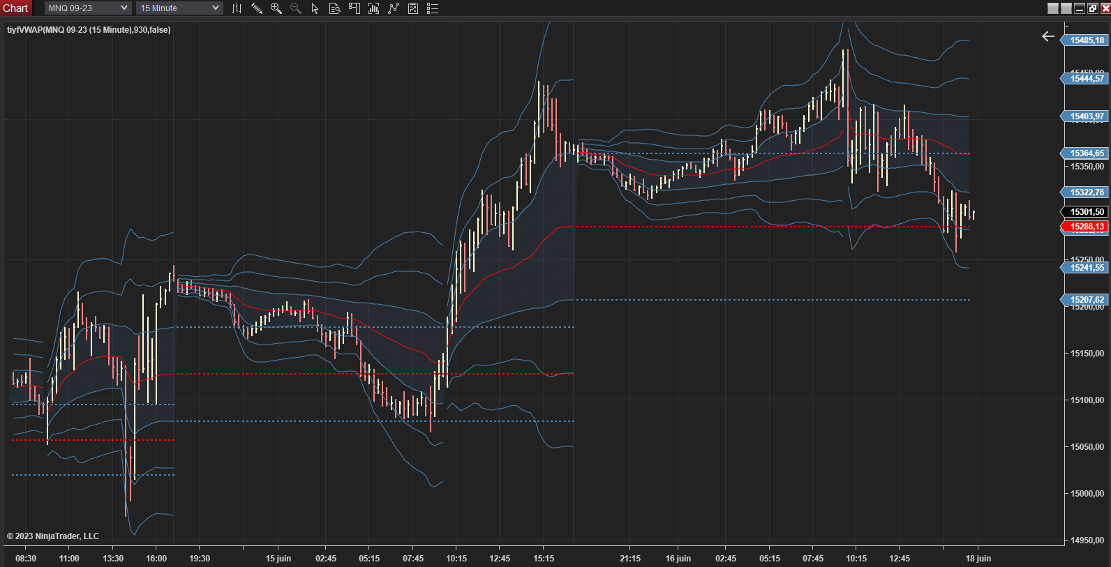Click the 15150,00 price axis label
Viewport: 1111px width, 567px height.
tap(1087, 354)
